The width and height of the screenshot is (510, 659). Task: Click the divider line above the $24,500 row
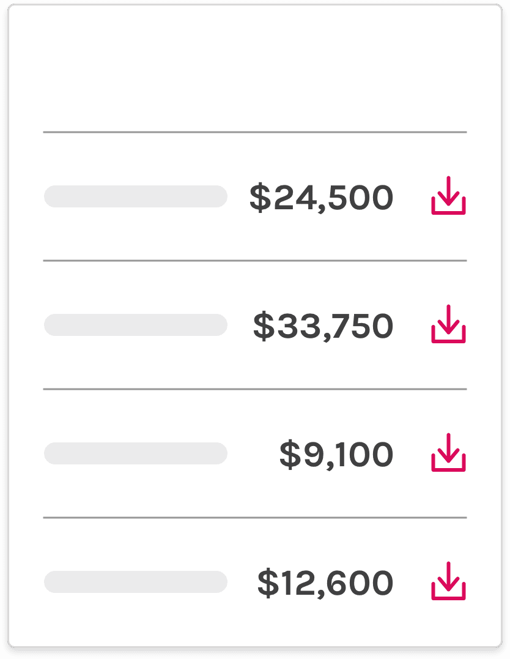coord(255,132)
